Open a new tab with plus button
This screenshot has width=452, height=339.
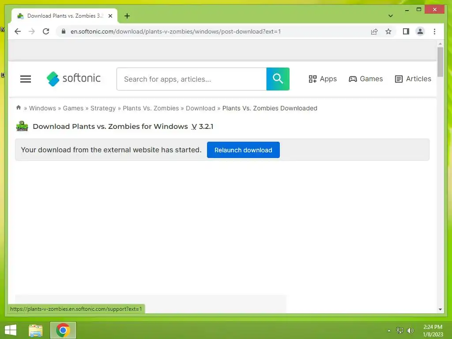tap(127, 16)
